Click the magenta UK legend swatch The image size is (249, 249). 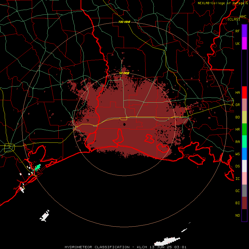[x=244, y=43]
